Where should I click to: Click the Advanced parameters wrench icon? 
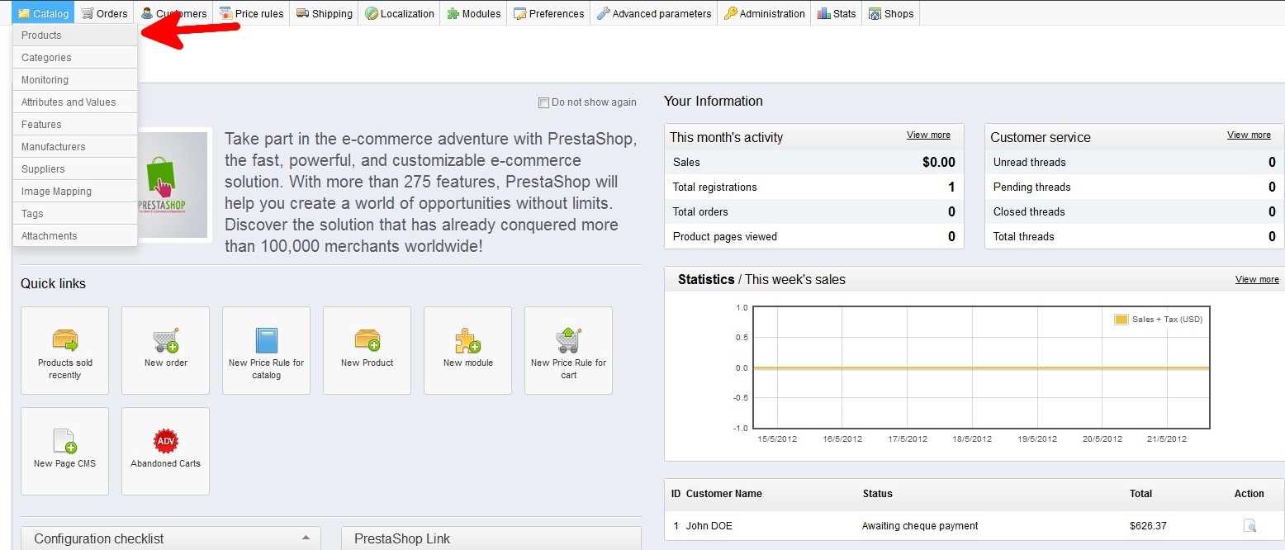[x=603, y=13]
